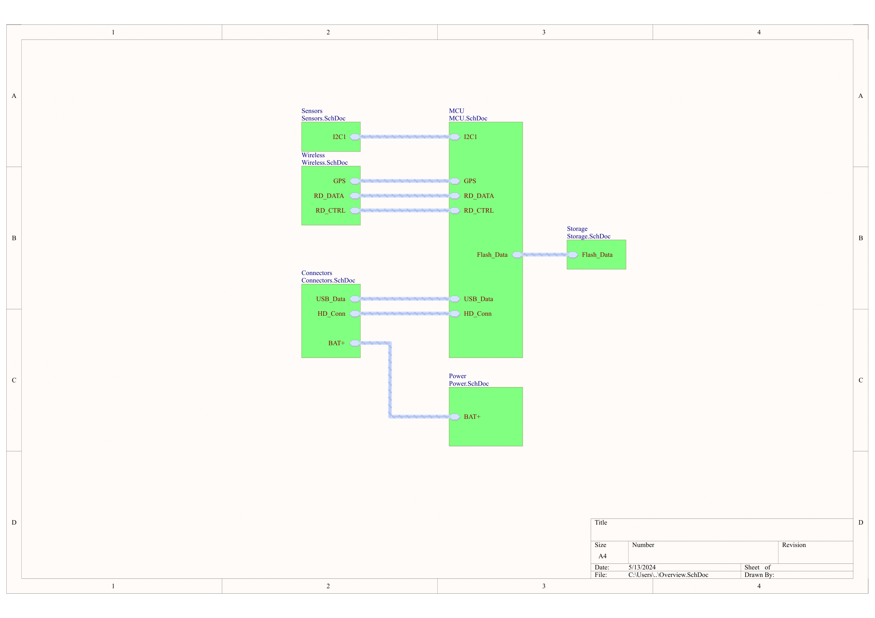Screen dimensions: 875x618
Task: Select the I2C1 port icon on Sensors sheet
Action: coord(355,137)
